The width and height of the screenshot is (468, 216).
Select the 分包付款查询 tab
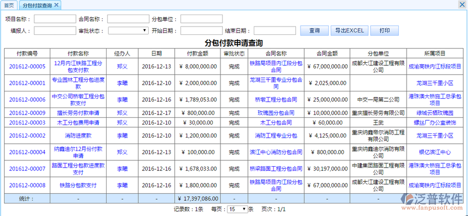[37, 5]
